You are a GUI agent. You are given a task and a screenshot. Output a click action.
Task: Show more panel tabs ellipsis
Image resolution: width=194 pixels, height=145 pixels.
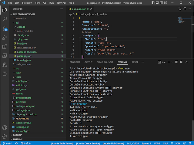click(x=143, y=62)
